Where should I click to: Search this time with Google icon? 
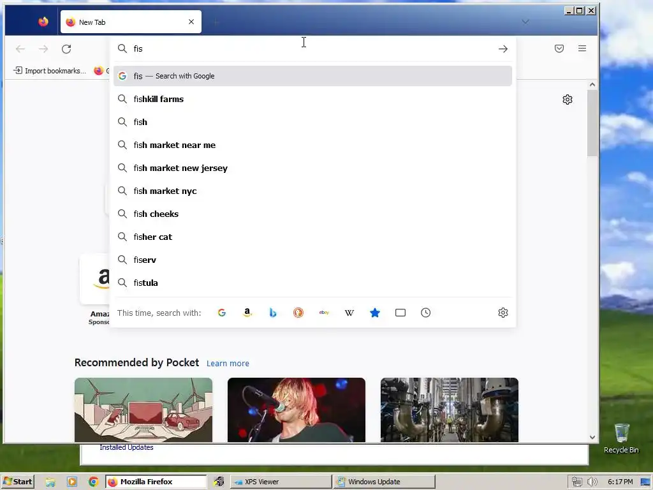(x=221, y=313)
